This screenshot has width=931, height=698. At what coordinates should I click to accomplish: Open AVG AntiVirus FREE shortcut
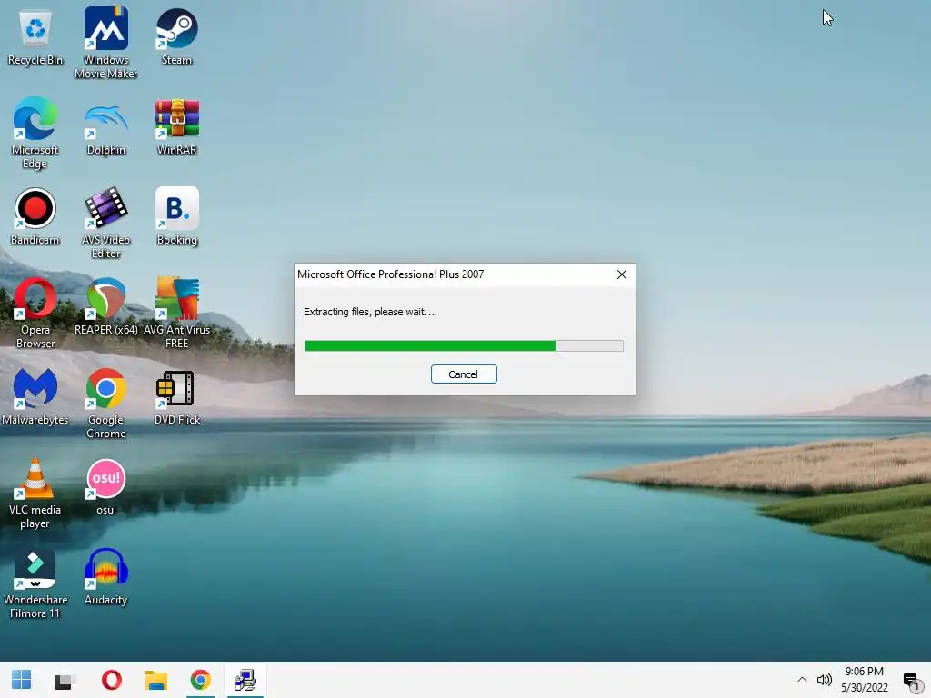coord(177,314)
